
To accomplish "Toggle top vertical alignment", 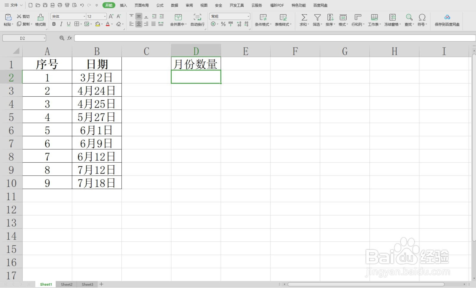I will [131, 16].
